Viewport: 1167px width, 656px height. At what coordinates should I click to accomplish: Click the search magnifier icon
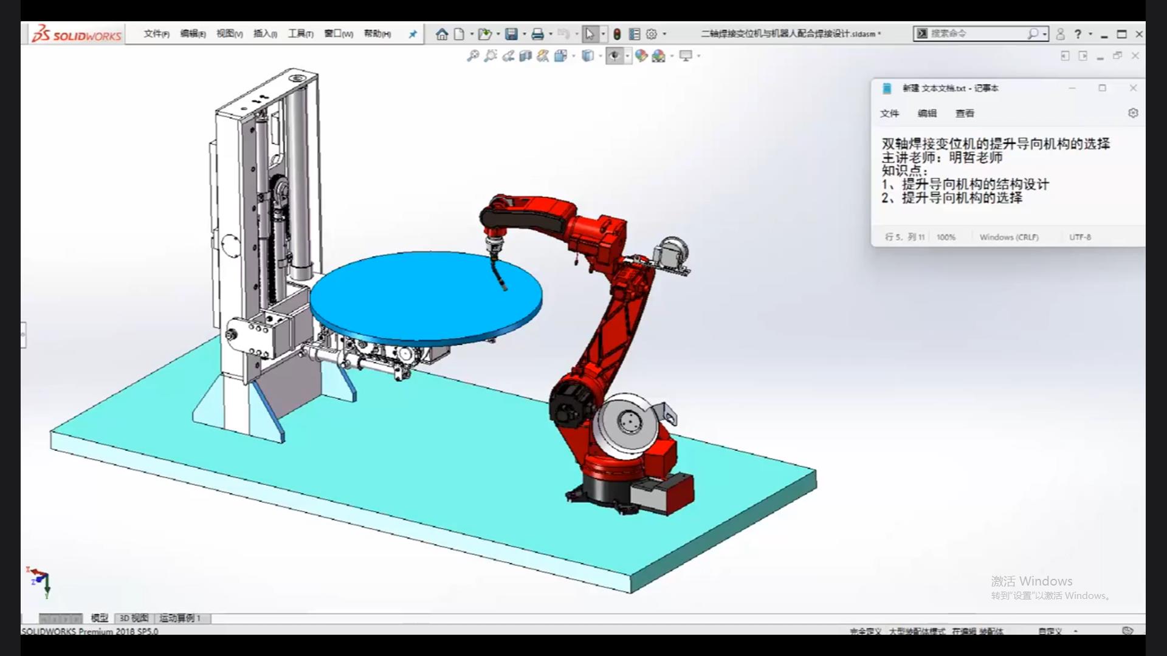tap(1033, 33)
